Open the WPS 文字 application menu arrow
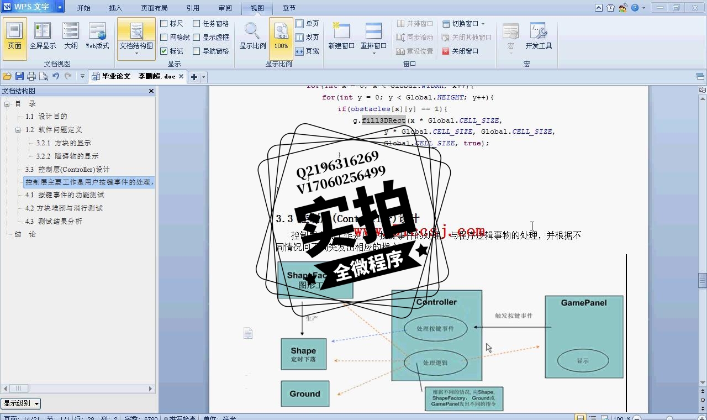The width and height of the screenshot is (707, 420). [60, 7]
